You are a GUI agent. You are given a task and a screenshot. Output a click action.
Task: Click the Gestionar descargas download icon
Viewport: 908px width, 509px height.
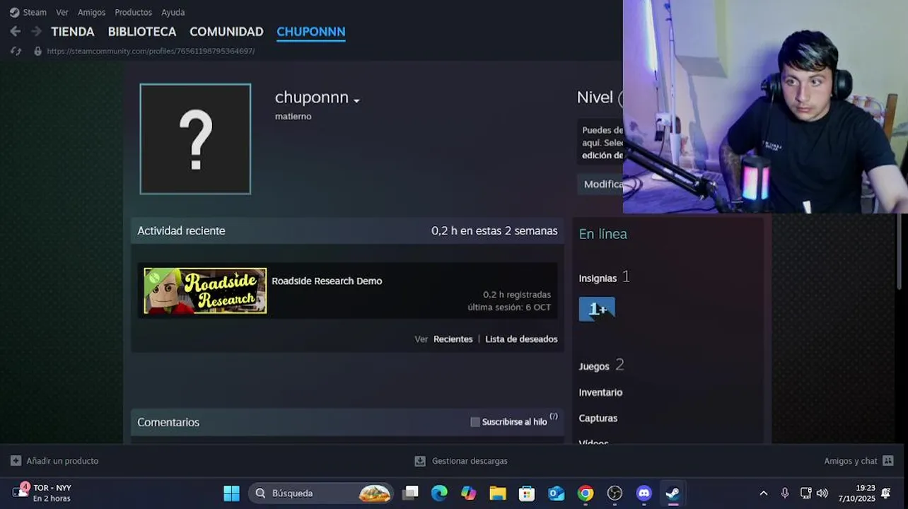click(x=420, y=461)
